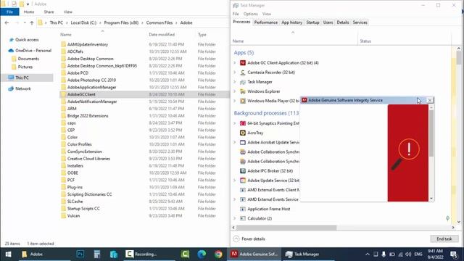Select Quick access in navigation pane

coord(27,40)
